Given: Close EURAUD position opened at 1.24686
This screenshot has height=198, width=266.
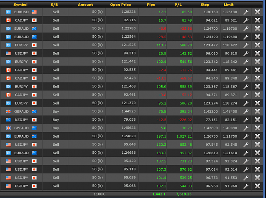Looking at the screenshot, I should pyautogui.click(x=257, y=153).
